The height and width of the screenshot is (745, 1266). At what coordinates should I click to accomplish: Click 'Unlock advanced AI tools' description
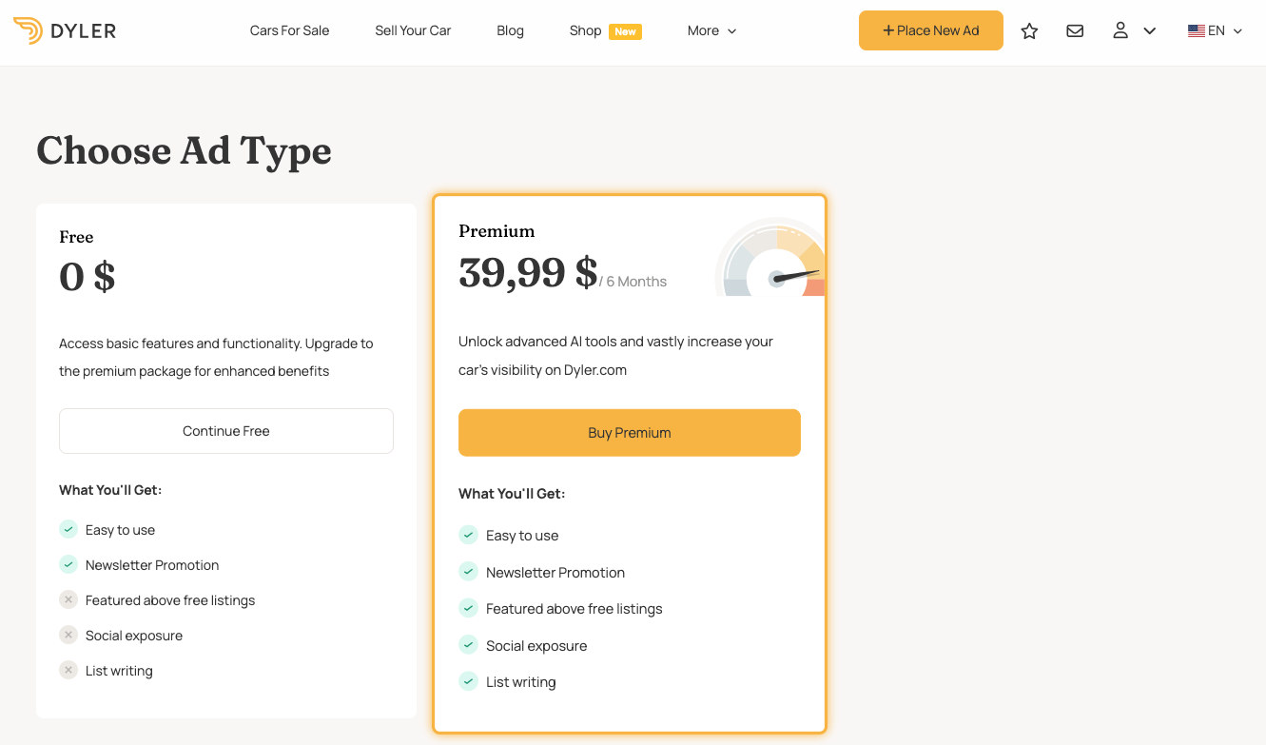coord(615,356)
